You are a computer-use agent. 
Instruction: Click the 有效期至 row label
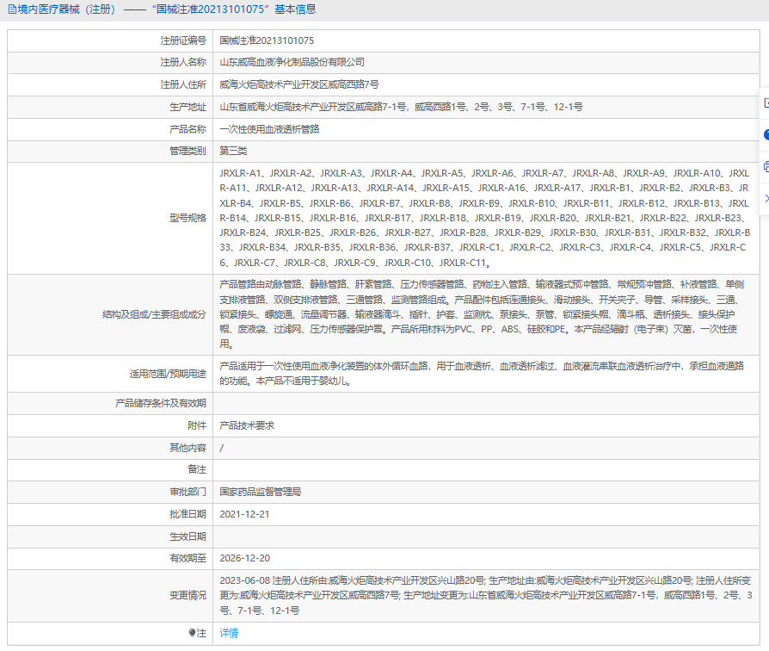tap(188, 558)
